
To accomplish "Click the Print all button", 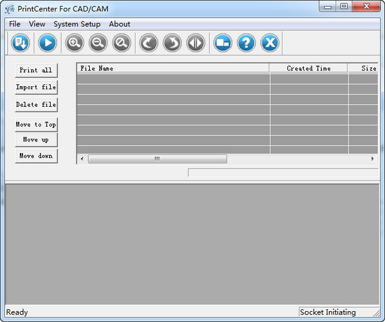I will (36, 70).
